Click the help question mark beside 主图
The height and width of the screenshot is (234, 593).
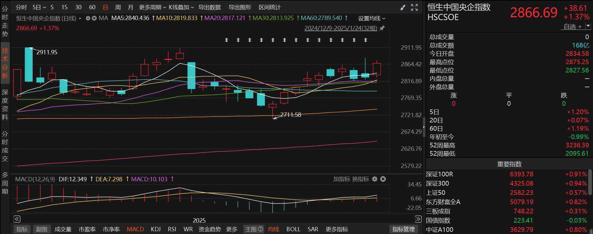tap(260, 229)
